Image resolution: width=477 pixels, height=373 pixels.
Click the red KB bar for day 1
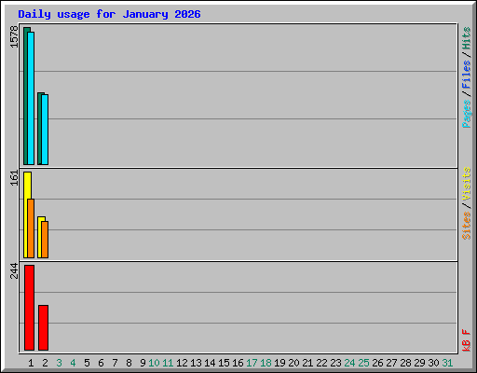(x=29, y=308)
